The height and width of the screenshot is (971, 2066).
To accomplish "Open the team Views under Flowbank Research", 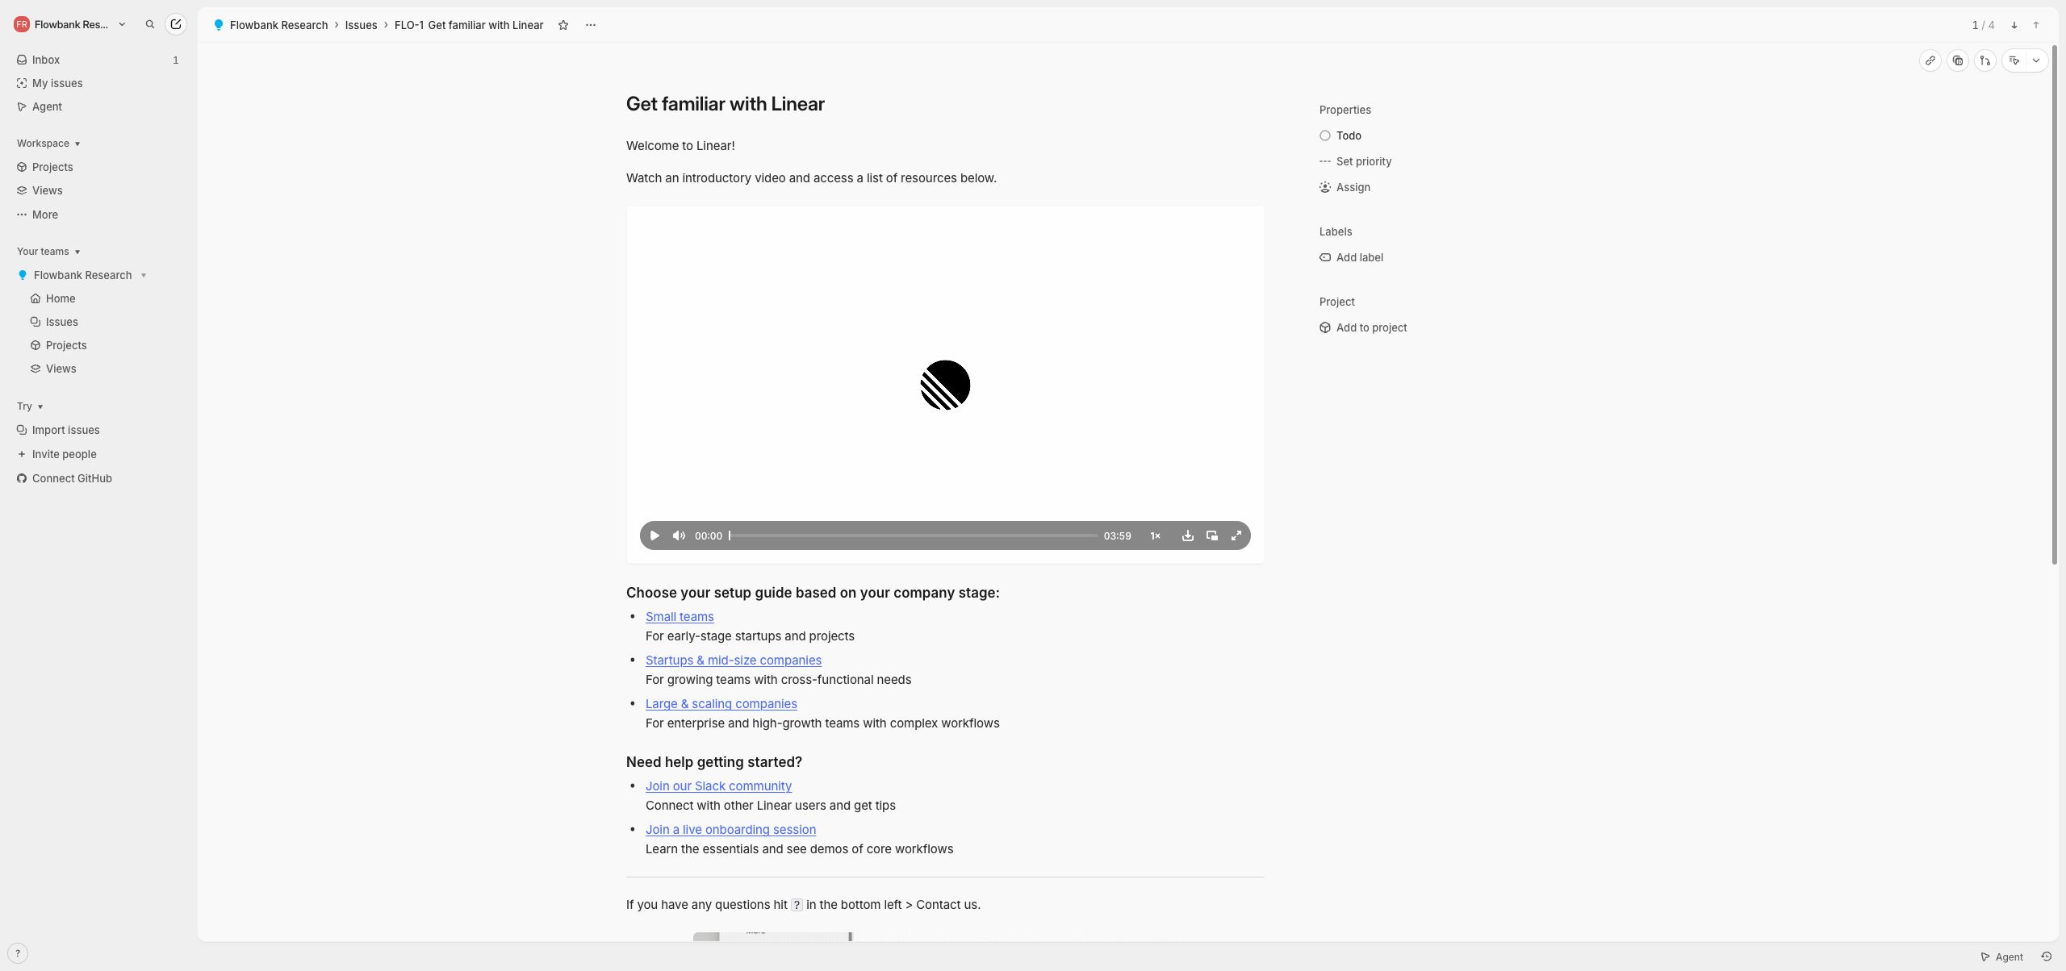I will tap(104, 369).
